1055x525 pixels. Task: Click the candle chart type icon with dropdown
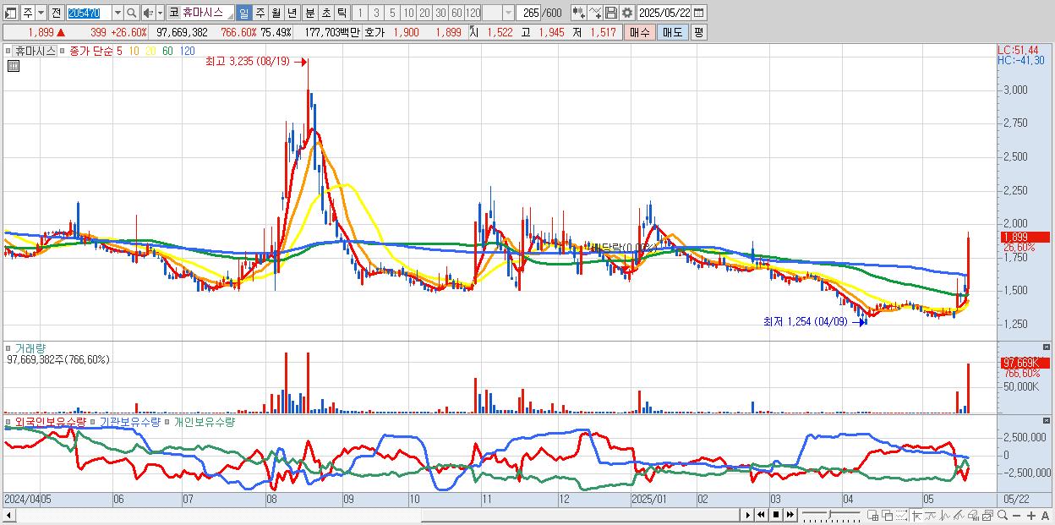(x=579, y=13)
